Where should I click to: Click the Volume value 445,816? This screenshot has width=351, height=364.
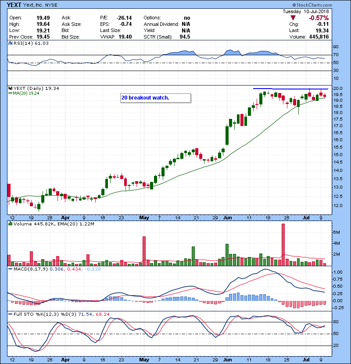coord(319,37)
